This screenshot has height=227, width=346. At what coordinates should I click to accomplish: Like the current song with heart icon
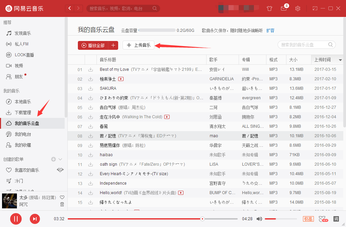coord(62,197)
